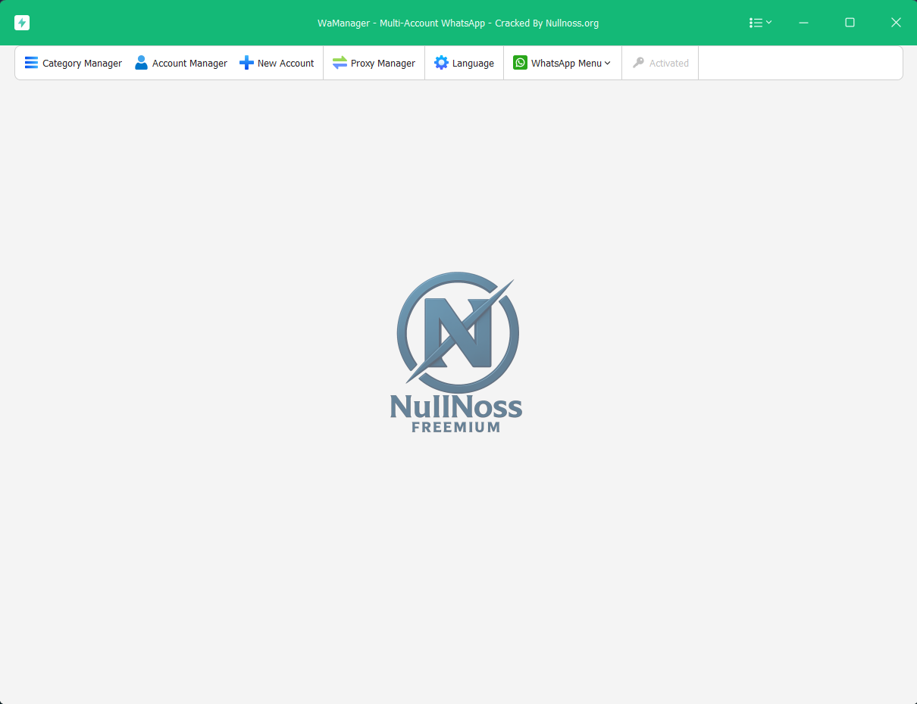The height and width of the screenshot is (704, 917).
Task: Open Category Manager via its text label
Action: click(82, 64)
